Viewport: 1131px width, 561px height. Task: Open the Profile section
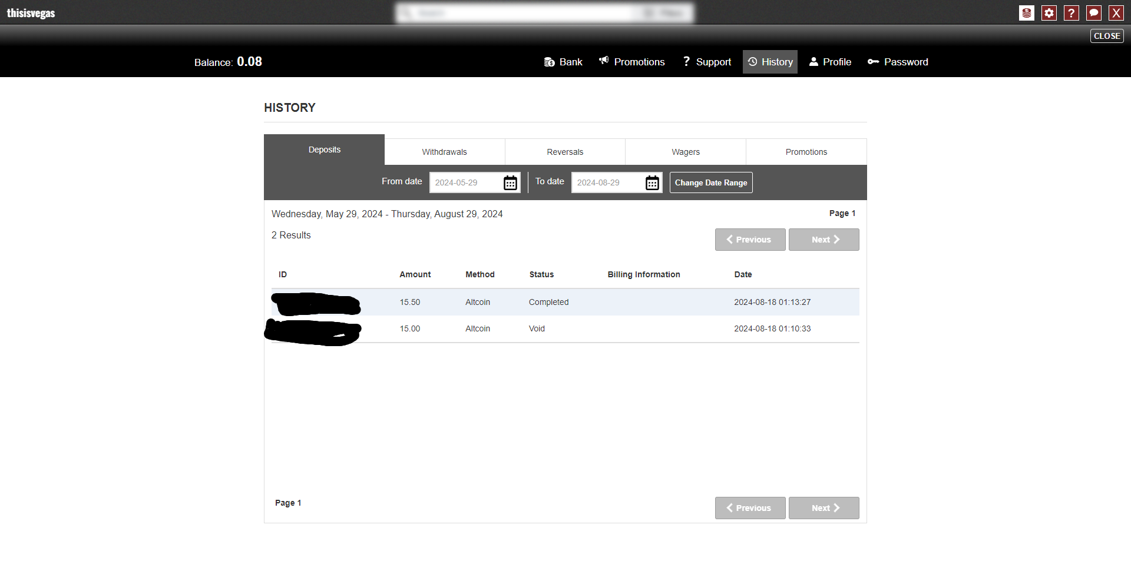(830, 62)
